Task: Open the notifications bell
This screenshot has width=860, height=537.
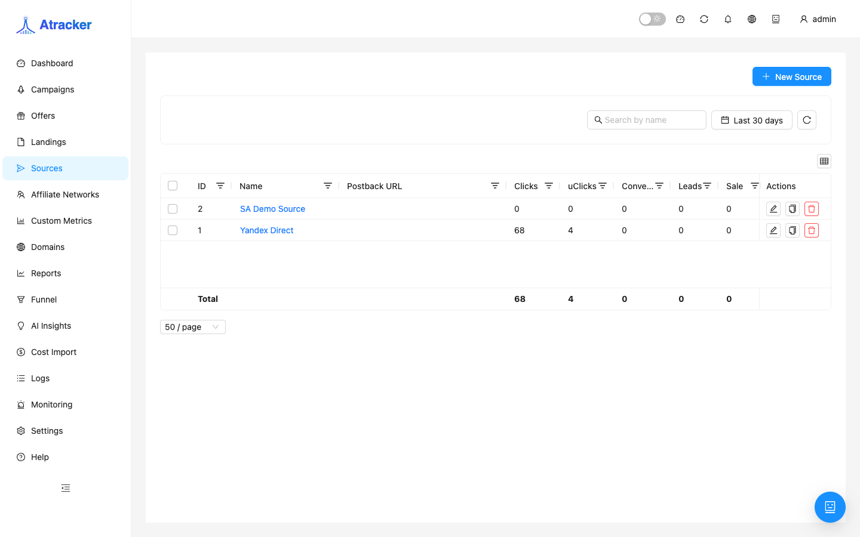Action: pyautogui.click(x=728, y=19)
